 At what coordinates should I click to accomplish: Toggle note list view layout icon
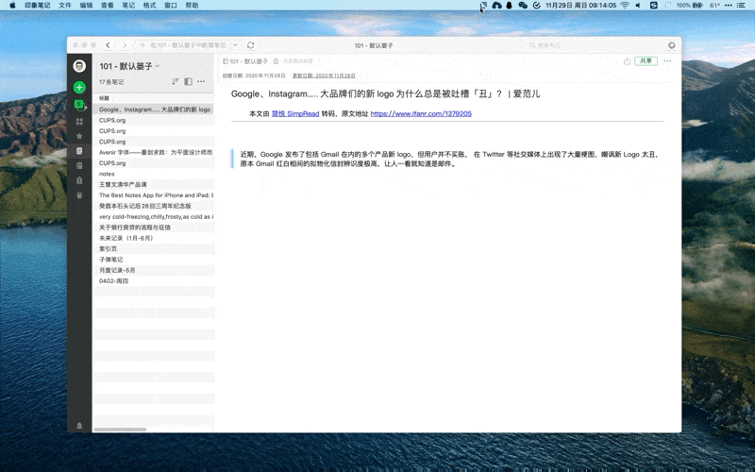pyautogui.click(x=188, y=81)
